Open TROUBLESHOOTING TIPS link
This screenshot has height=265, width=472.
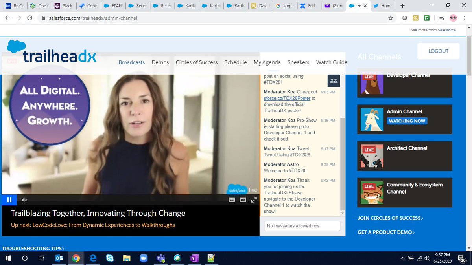(33, 249)
